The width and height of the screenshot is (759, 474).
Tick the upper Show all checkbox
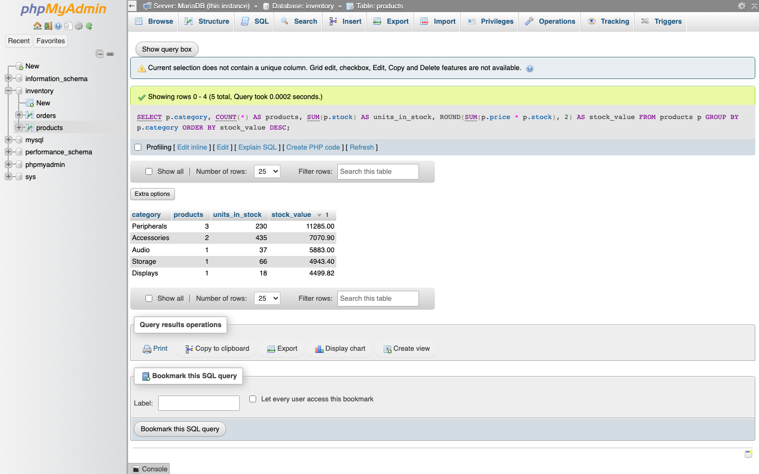[x=149, y=172]
